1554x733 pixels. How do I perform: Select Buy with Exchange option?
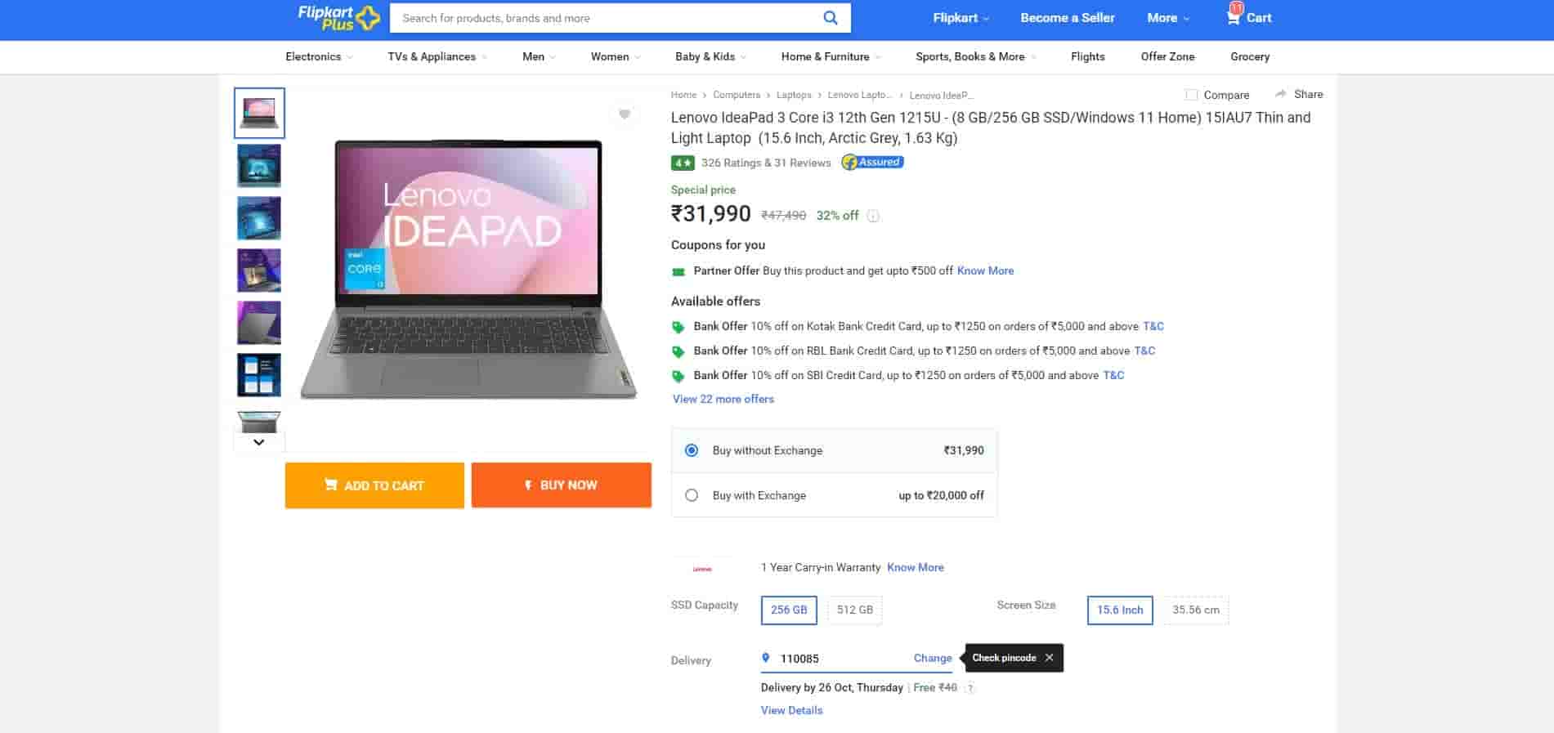(x=692, y=495)
